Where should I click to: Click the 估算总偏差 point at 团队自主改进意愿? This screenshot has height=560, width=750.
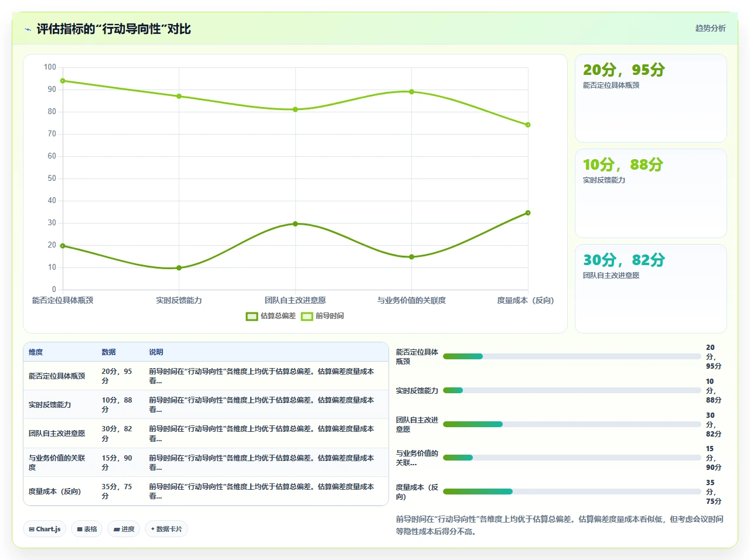pos(295,224)
